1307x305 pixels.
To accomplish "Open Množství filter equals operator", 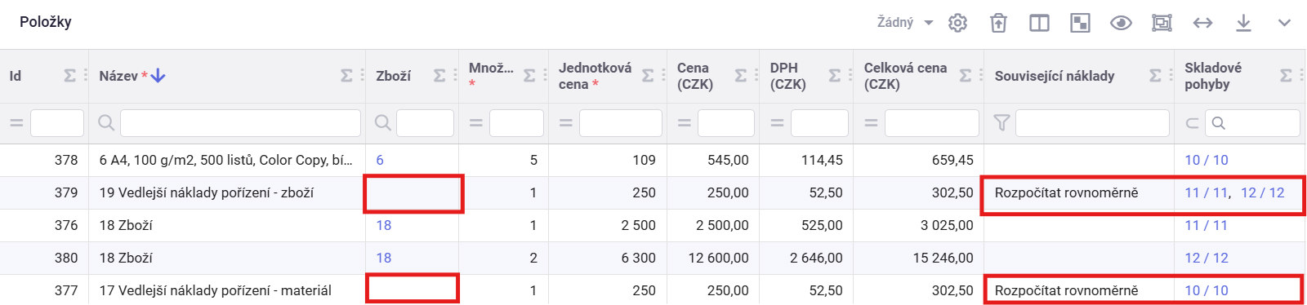I will [475, 123].
